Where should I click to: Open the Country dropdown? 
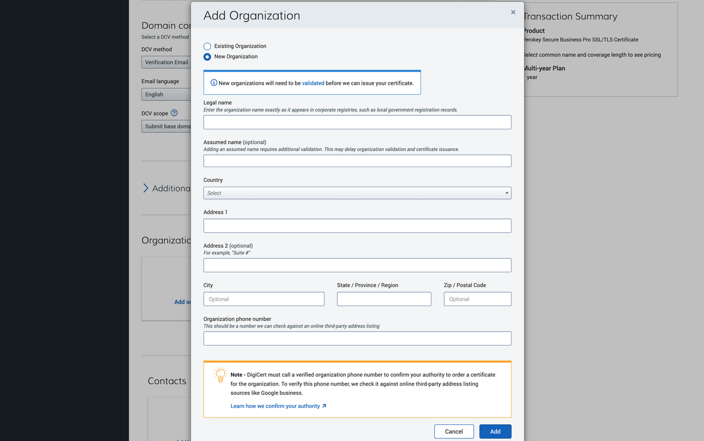(x=357, y=193)
